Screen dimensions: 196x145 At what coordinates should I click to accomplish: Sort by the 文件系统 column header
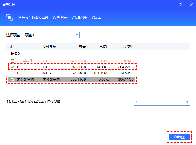click(50, 47)
